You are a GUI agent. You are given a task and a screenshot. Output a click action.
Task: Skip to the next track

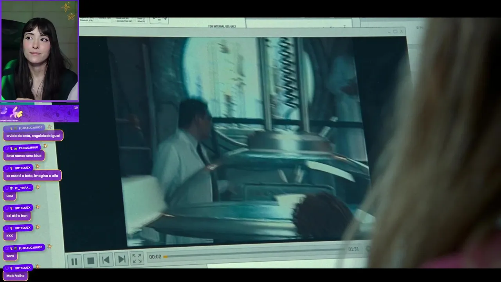click(122, 259)
